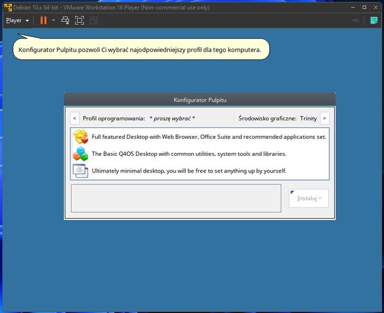The height and width of the screenshot is (313, 384).
Task: Click the minimal desktop windows icon
Action: [x=80, y=171]
